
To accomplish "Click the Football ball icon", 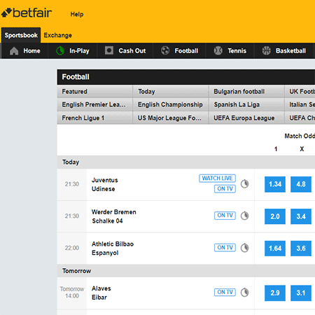I will click(165, 50).
